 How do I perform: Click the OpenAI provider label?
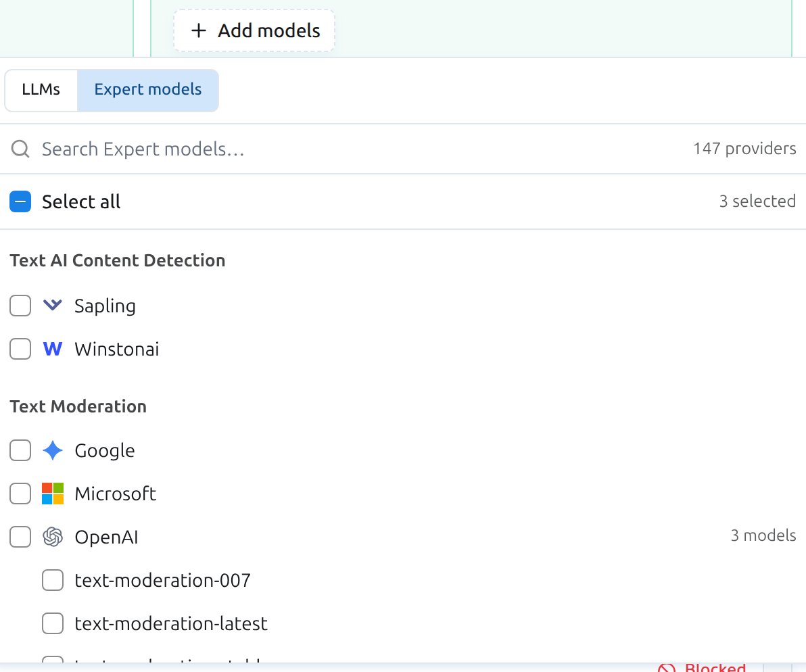(x=106, y=537)
